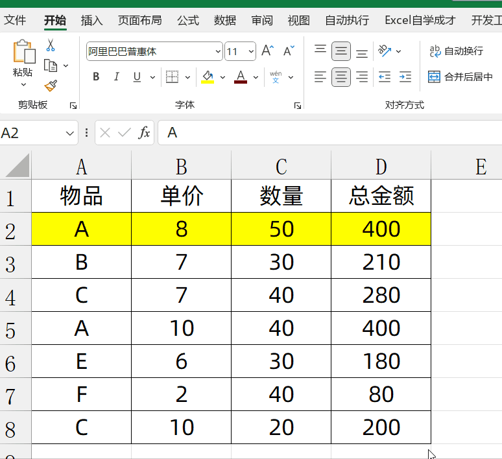Switch to the 开始 tab

click(55, 20)
